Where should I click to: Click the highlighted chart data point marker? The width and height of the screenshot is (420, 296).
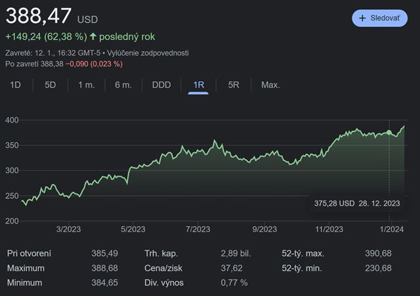tap(389, 132)
